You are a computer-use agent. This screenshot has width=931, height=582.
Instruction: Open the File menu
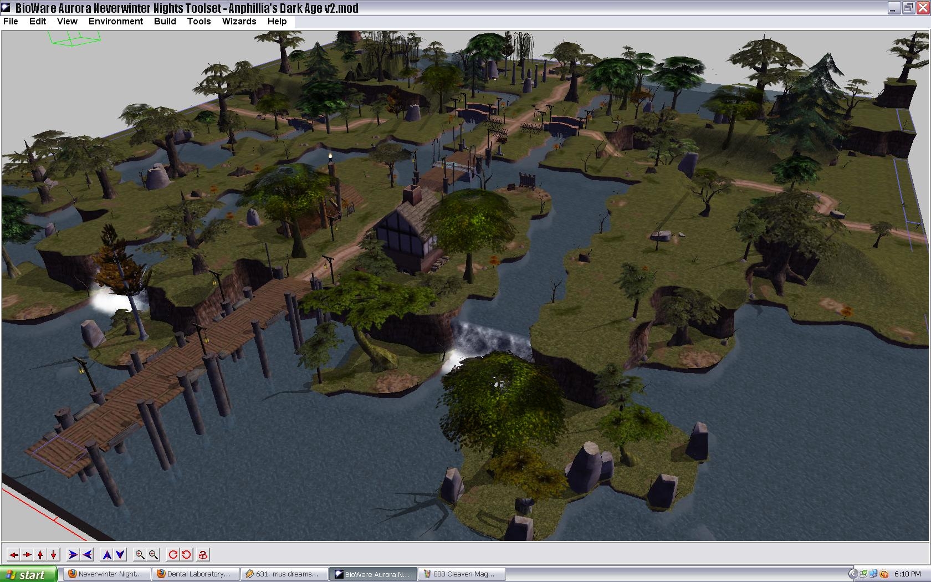11,21
